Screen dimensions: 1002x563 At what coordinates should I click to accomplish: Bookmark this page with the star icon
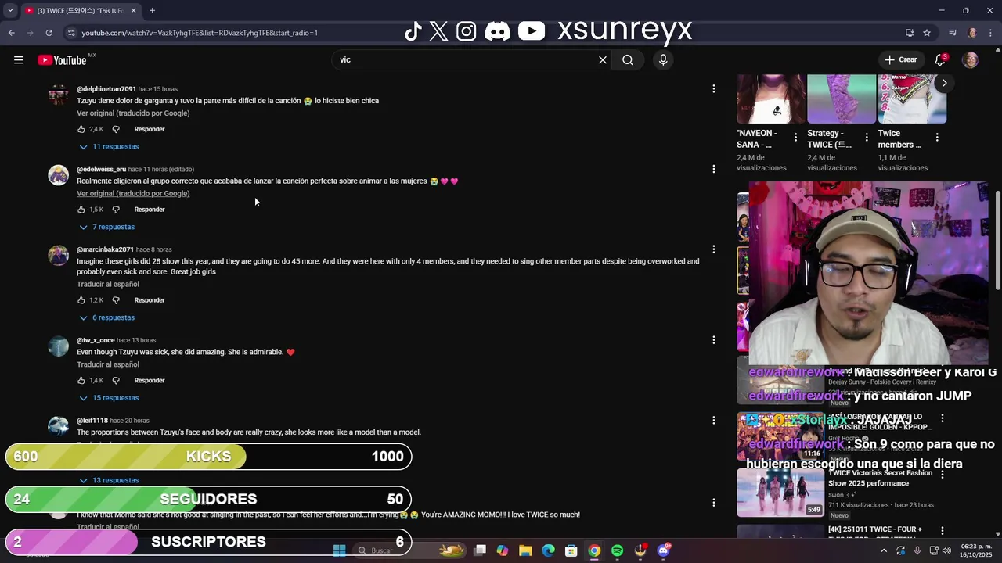(927, 33)
